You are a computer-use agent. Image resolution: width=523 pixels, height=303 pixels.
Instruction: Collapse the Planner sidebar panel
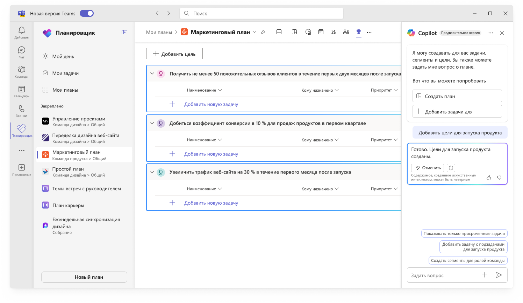tap(124, 32)
